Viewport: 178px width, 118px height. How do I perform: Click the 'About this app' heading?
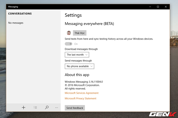tap(77, 75)
